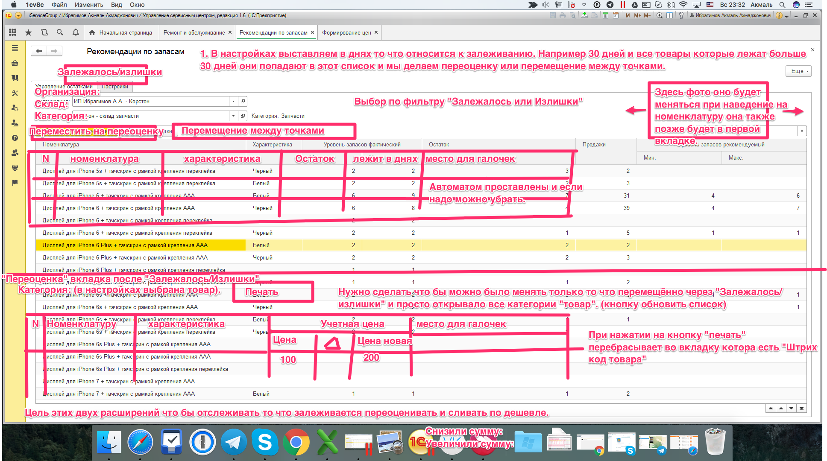Close the Формирование цен tab
827x461 pixels.
point(376,32)
